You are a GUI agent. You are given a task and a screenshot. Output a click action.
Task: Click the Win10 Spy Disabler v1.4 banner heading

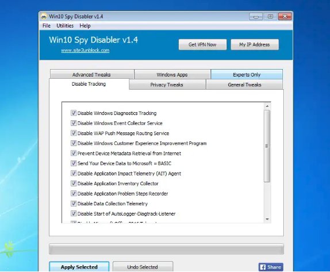(94, 40)
